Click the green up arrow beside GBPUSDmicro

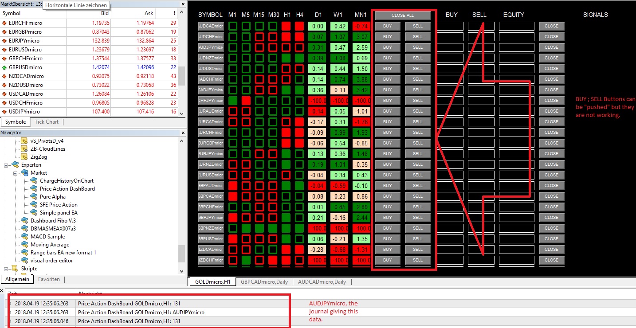(4, 67)
